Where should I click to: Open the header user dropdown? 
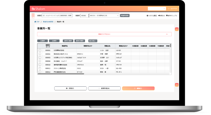pyautogui.click(x=157, y=9)
